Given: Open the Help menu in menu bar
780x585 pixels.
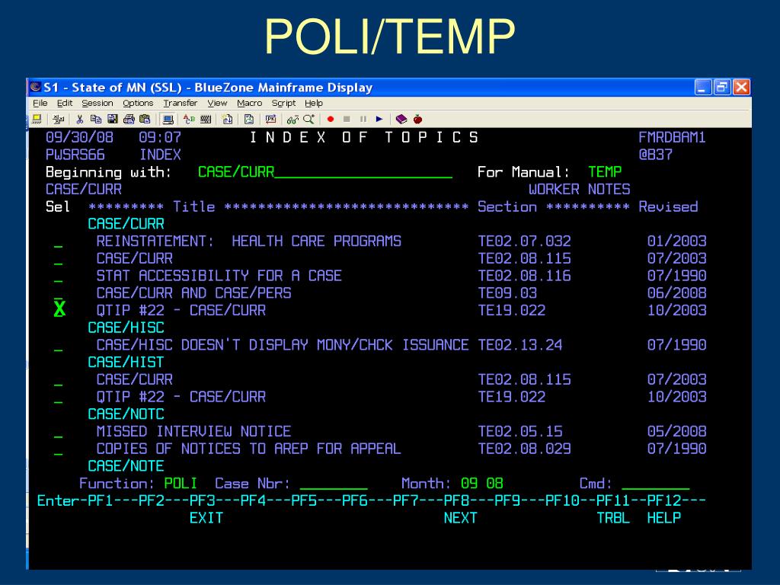Looking at the screenshot, I should 313,103.
